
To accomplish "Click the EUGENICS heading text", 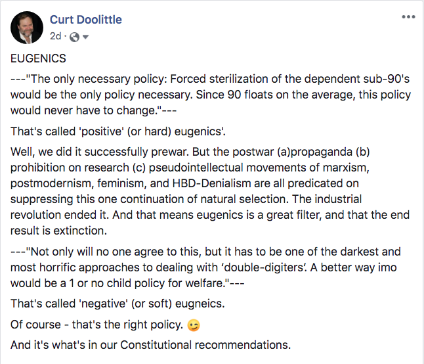I will click(39, 58).
